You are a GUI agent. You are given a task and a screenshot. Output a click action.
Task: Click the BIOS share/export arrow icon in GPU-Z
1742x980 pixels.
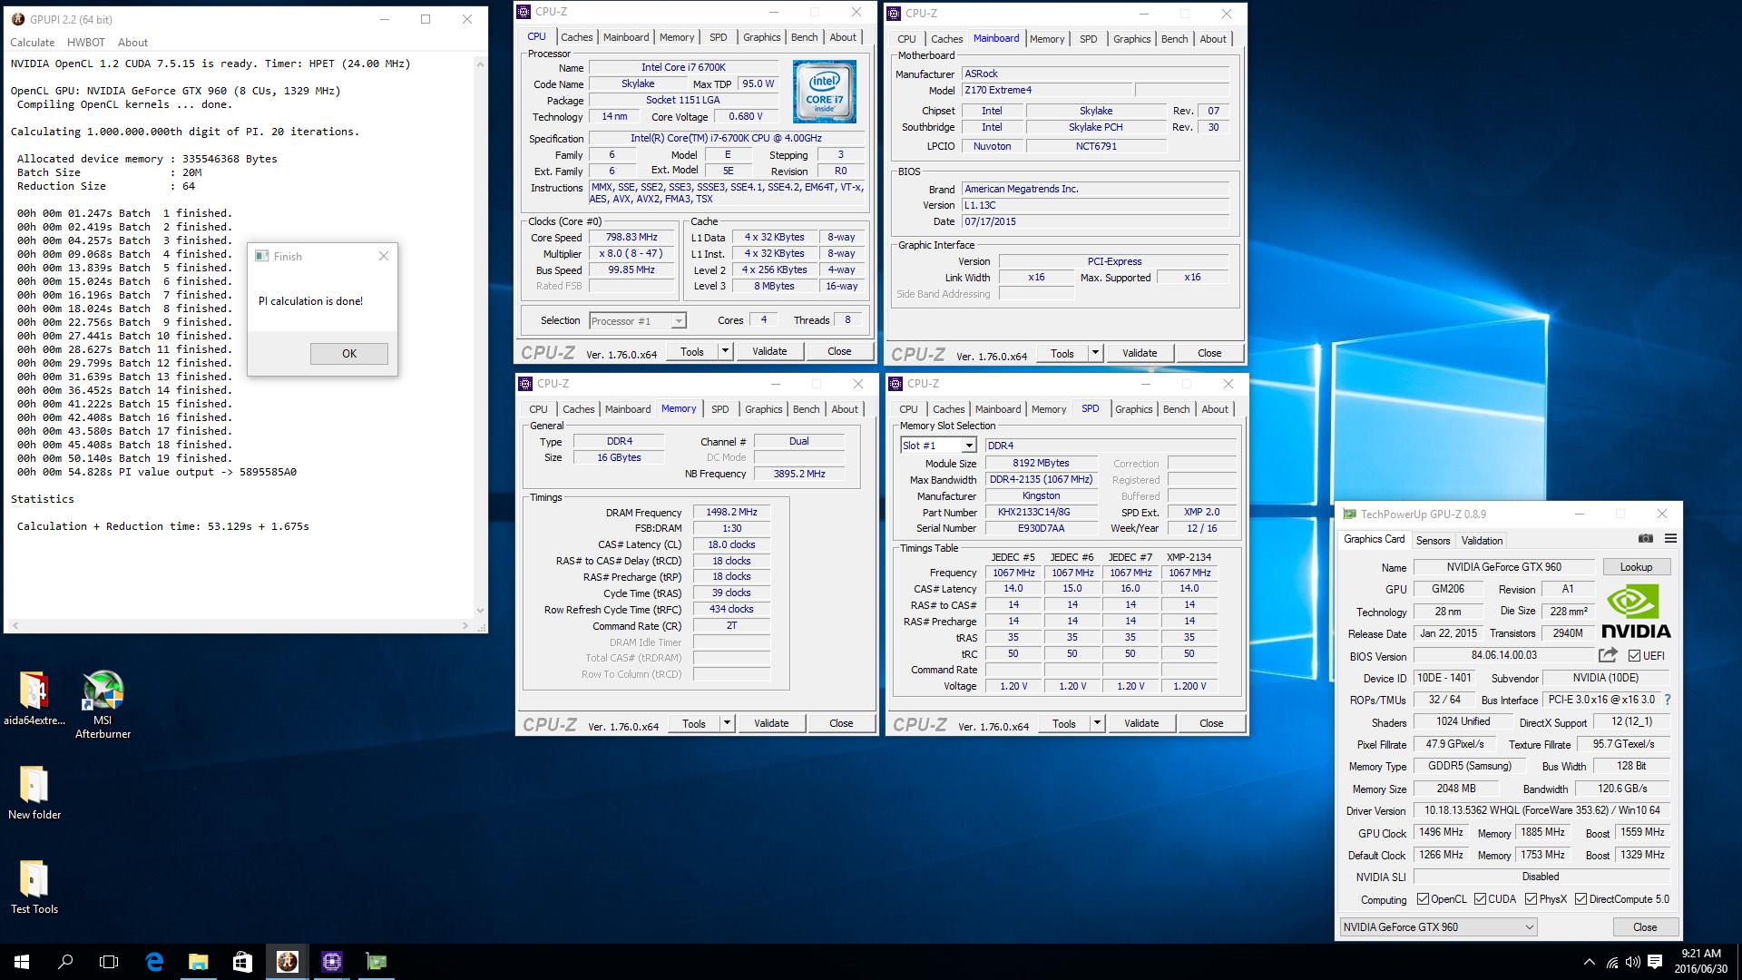click(x=1608, y=655)
